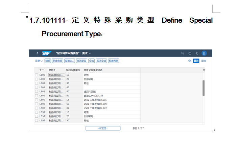Expand the 菜单 dropdown menu
Screen dimensions: 241x141
[x=39, y=61]
